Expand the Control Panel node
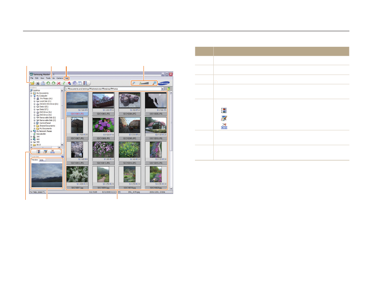 (34, 123)
